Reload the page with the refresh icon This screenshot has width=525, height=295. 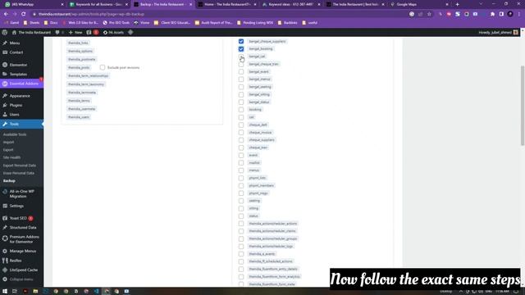[24, 14]
